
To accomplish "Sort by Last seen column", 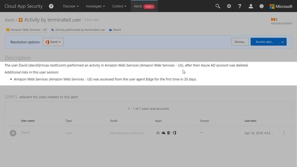I will (x=250, y=121).
